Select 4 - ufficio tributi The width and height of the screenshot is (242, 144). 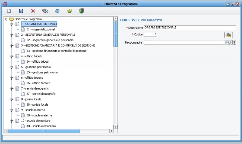pyautogui.click(x=31, y=56)
